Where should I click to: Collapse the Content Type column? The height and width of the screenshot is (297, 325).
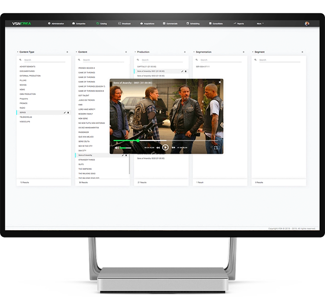point(18,52)
